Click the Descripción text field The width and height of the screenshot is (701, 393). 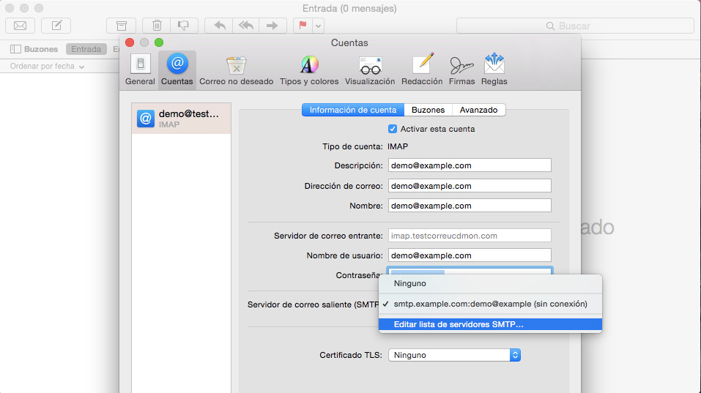click(470, 165)
